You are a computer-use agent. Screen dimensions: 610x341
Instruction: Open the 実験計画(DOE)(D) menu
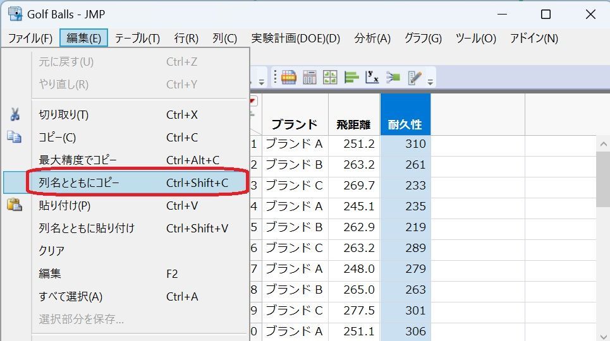[x=296, y=38]
